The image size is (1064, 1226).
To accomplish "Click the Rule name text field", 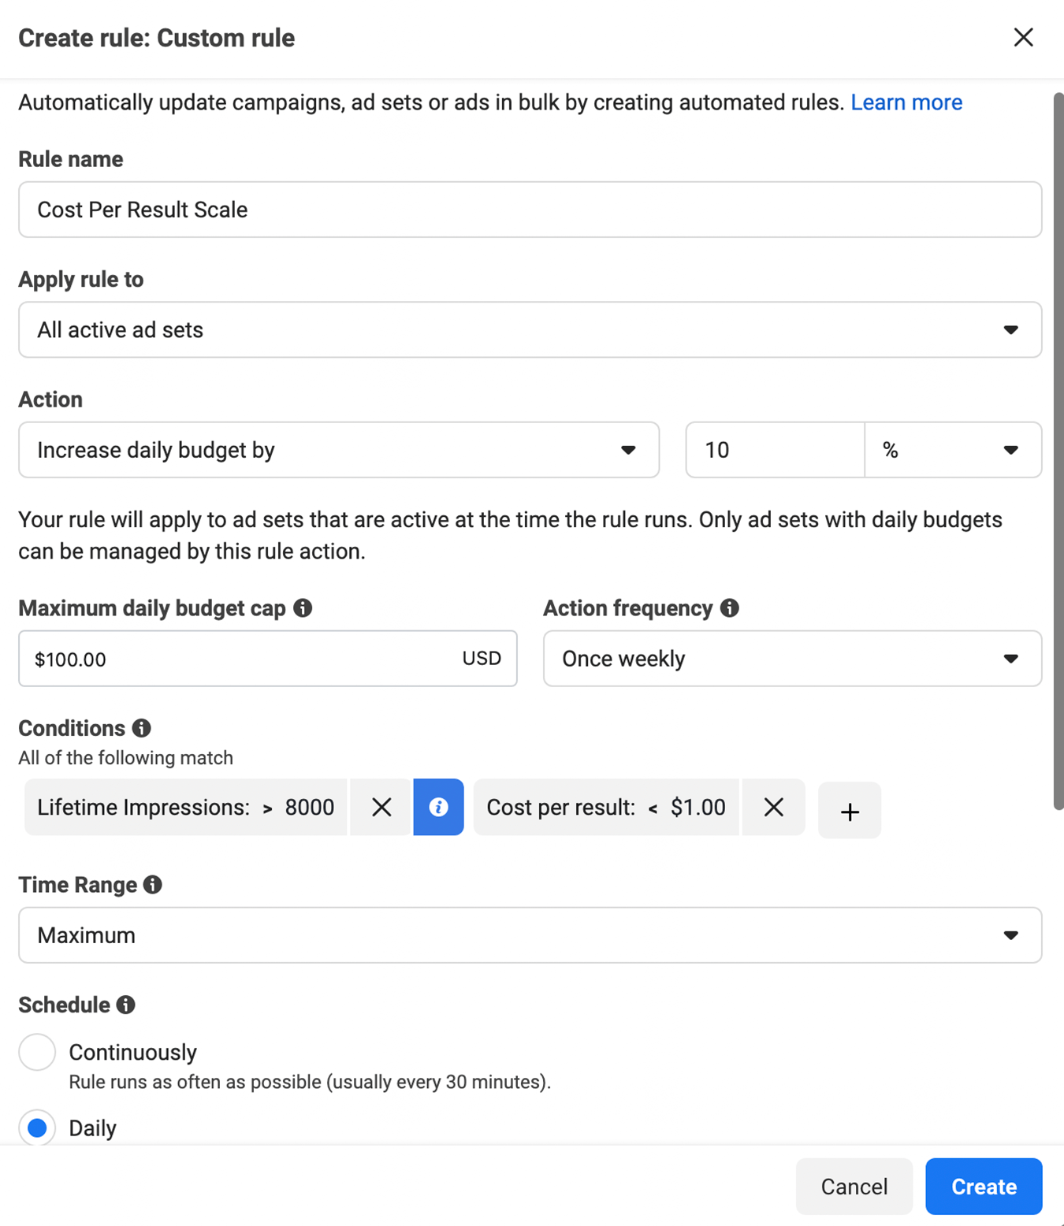I will click(530, 210).
